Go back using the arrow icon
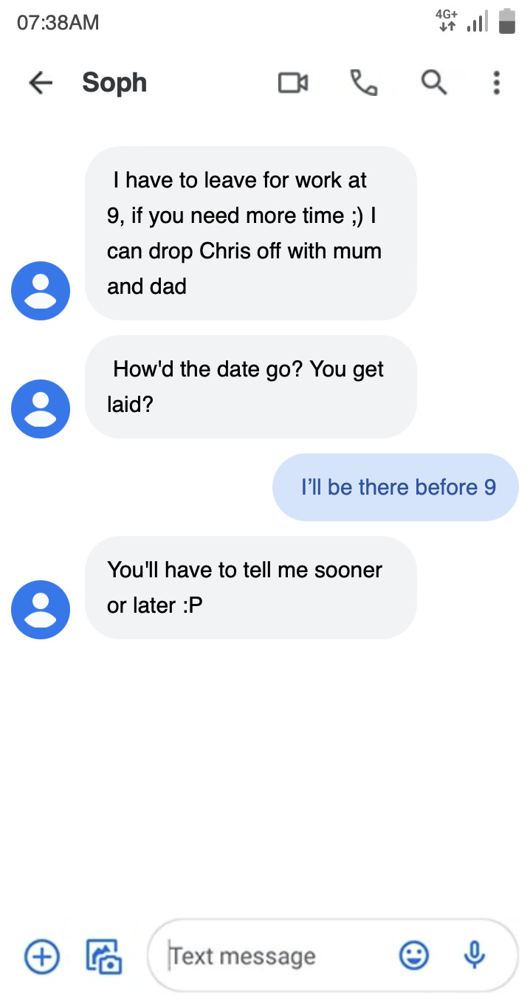The height and width of the screenshot is (1007, 530). point(41,83)
